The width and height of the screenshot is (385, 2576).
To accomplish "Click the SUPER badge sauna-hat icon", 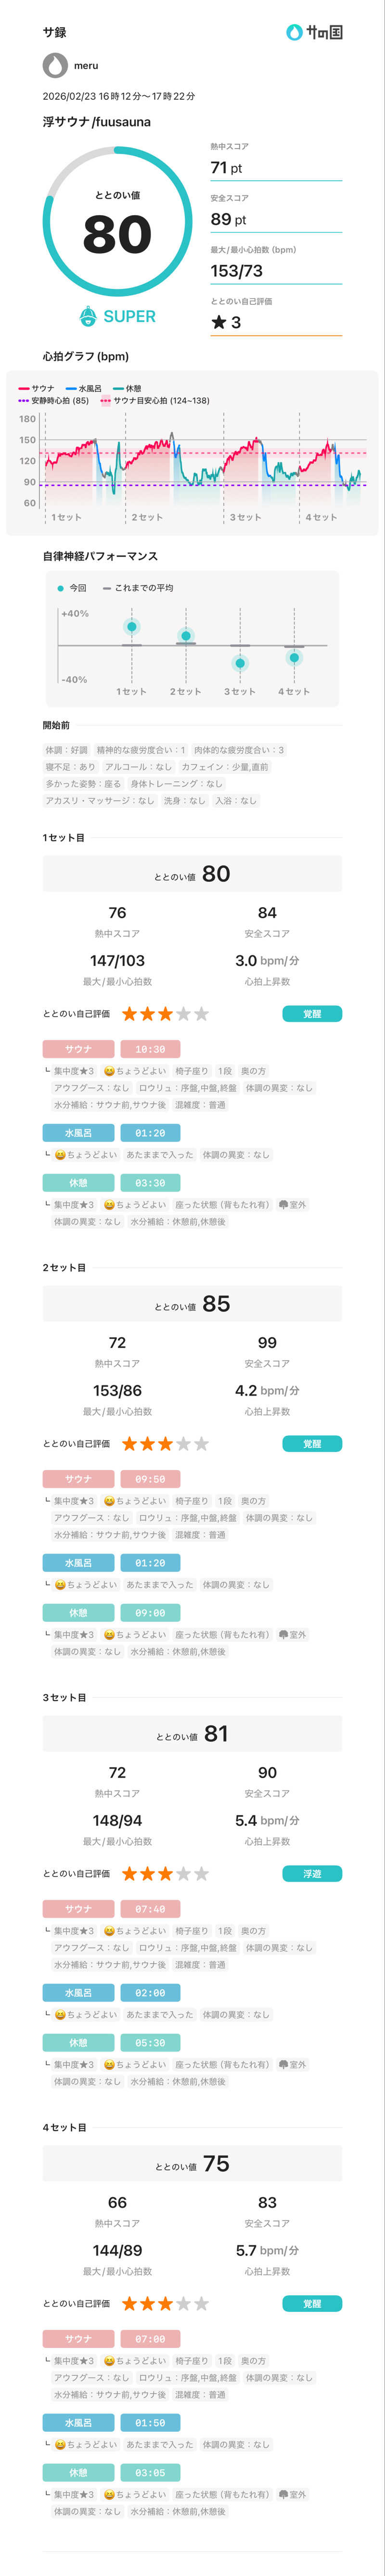I will point(89,316).
